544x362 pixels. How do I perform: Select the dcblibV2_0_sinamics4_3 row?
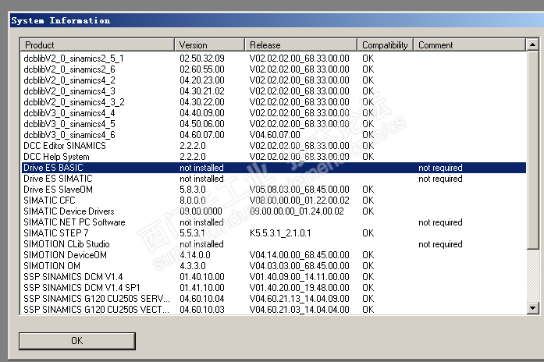273,91
